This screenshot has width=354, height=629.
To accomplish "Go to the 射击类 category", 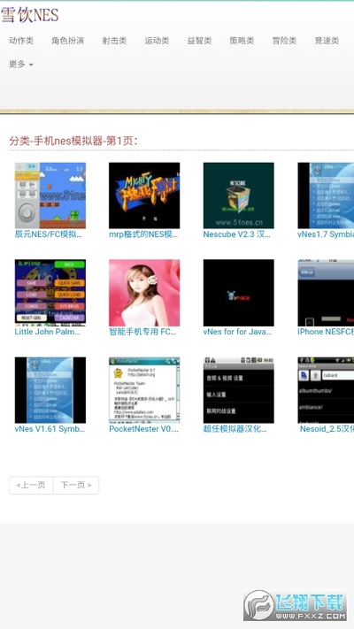I will coord(114,41).
